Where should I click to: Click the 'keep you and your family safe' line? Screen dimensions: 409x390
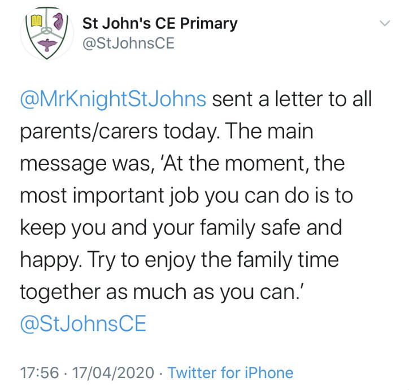click(181, 228)
